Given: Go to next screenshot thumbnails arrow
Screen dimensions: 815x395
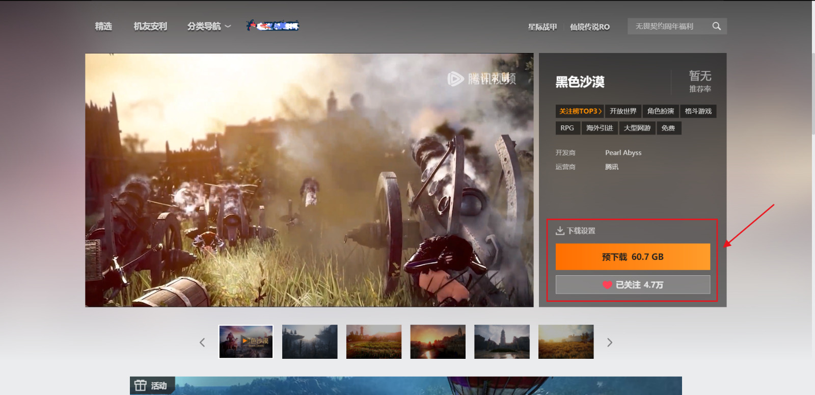Looking at the screenshot, I should tap(609, 343).
